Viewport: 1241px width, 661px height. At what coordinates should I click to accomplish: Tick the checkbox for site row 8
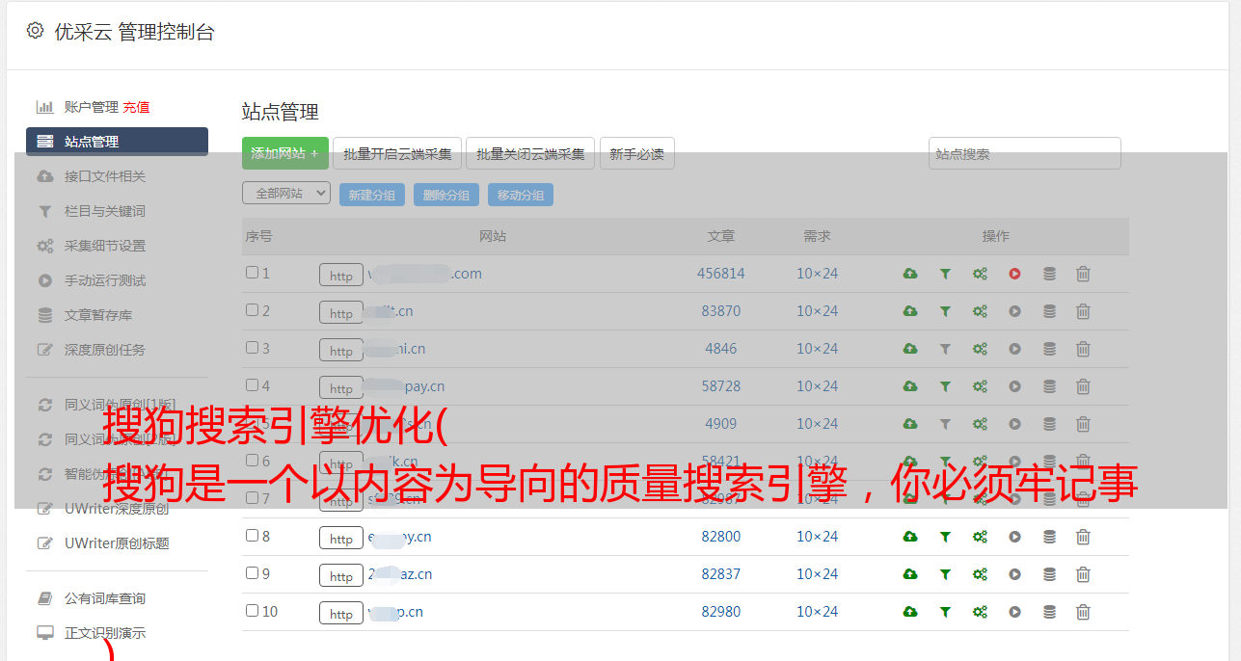[252, 536]
